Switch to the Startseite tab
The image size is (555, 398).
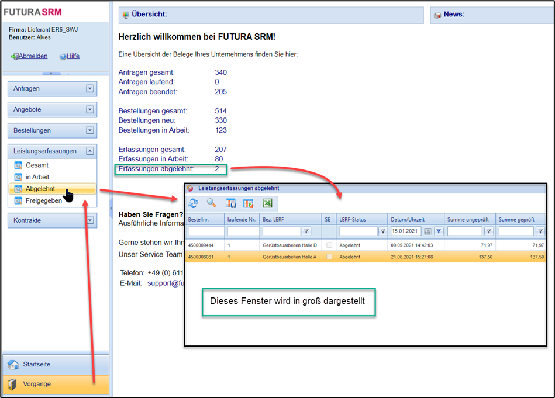56,364
